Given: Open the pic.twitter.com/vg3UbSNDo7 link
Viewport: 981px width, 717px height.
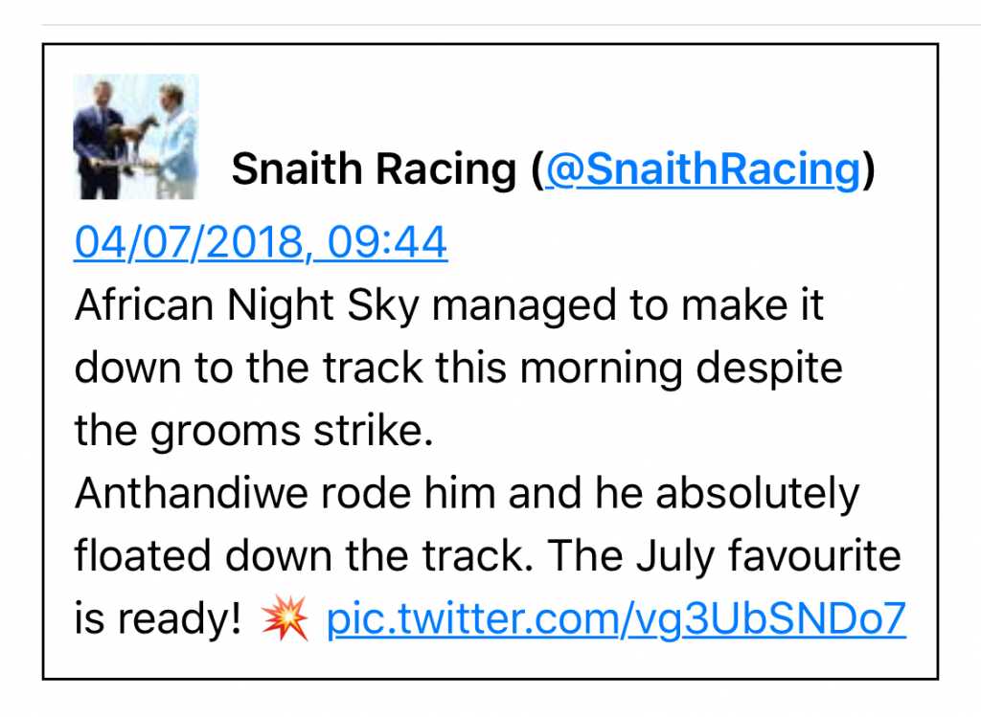Looking at the screenshot, I should (616, 620).
